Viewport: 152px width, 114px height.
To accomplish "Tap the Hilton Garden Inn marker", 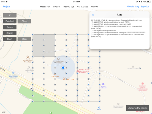I will (103, 84).
